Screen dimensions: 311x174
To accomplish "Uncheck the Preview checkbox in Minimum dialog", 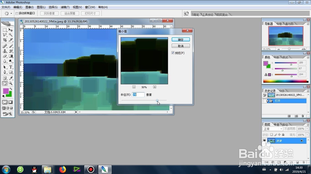I will (173, 53).
